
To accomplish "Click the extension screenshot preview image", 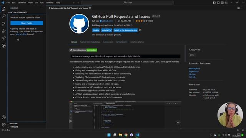I will click(x=125, y=115).
